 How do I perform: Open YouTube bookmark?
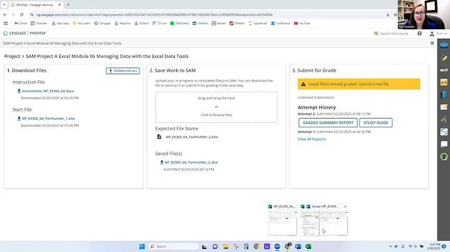click(x=302, y=23)
